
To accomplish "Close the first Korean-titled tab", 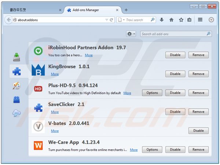I will 60,10.
